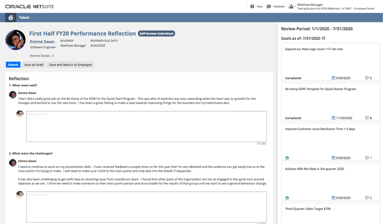This screenshot has height=224, width=383.
Task: View comments on Re-Vamp SOW Template goal
Action: point(368,118)
